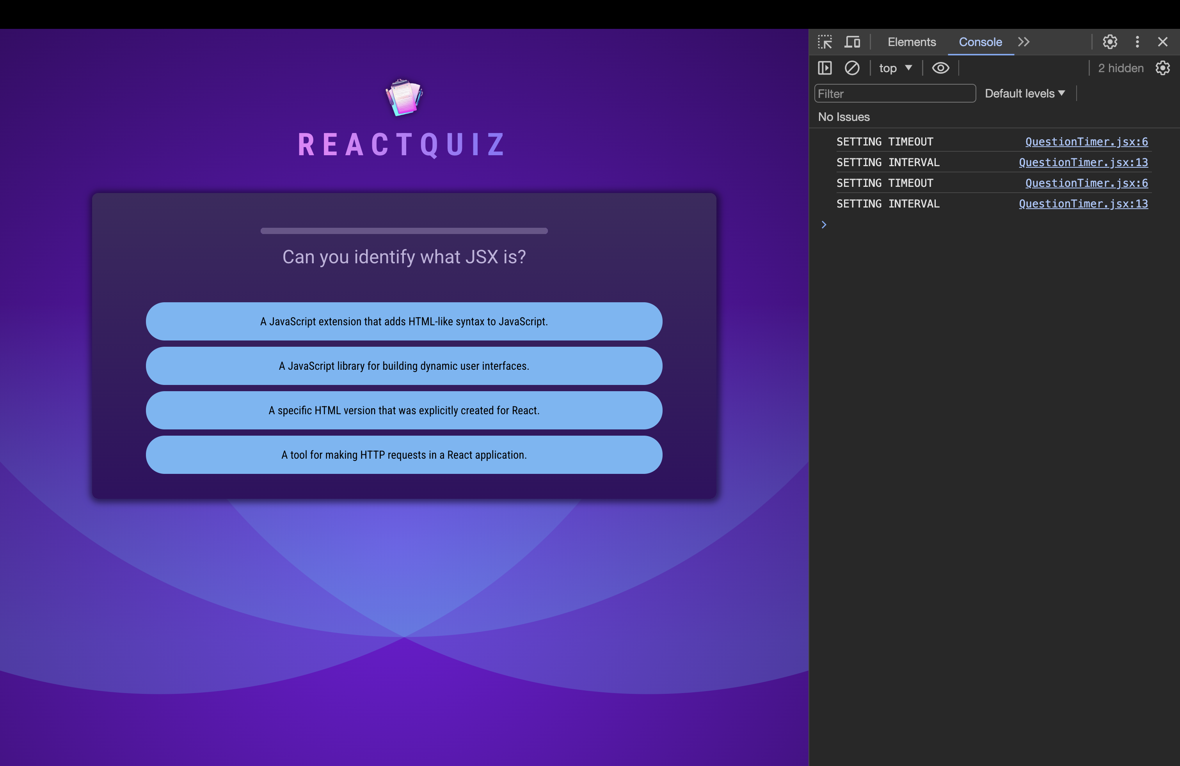Open the top JavaScript context dropdown
Viewport: 1180px width, 766px height.
pos(895,68)
